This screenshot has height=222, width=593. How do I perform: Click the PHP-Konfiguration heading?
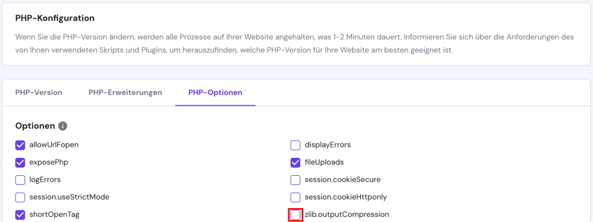coord(55,18)
